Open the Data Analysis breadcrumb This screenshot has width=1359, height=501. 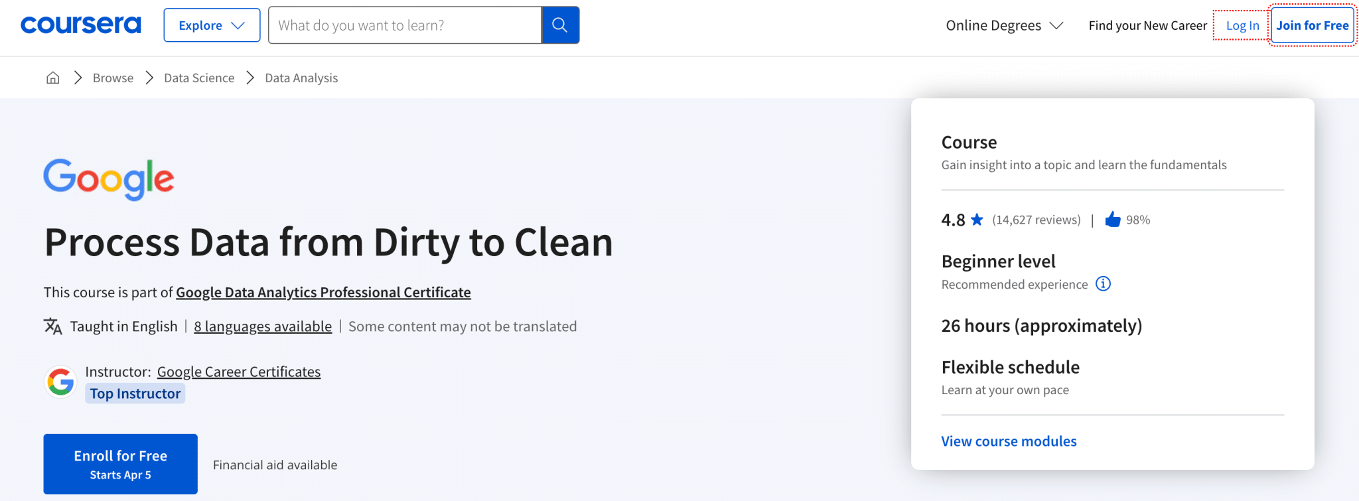pos(301,78)
